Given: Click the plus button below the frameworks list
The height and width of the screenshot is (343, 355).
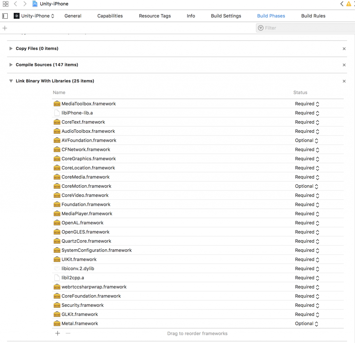Looking at the screenshot, I should 58,333.
